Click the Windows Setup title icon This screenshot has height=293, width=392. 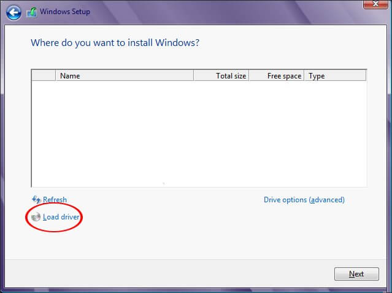(32, 12)
